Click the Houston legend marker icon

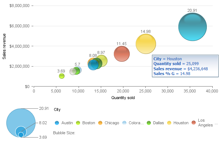[169, 123]
